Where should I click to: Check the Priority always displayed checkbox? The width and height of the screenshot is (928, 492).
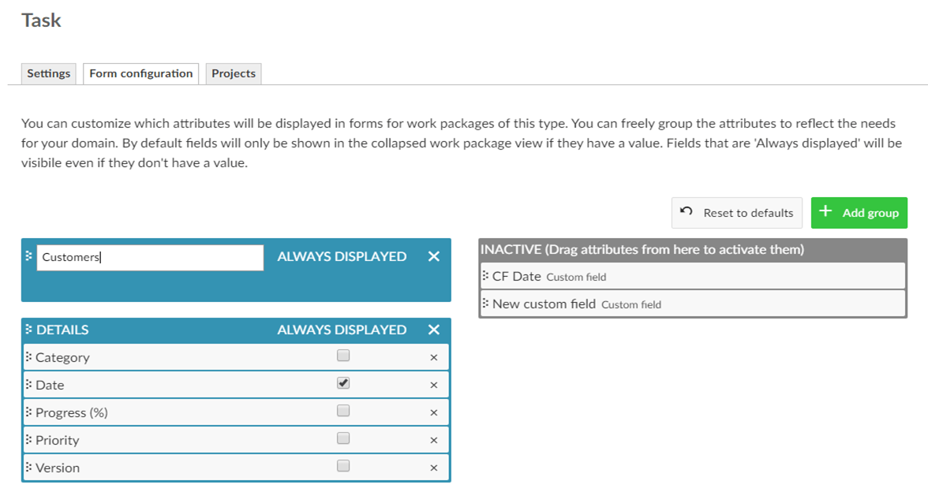[343, 438]
